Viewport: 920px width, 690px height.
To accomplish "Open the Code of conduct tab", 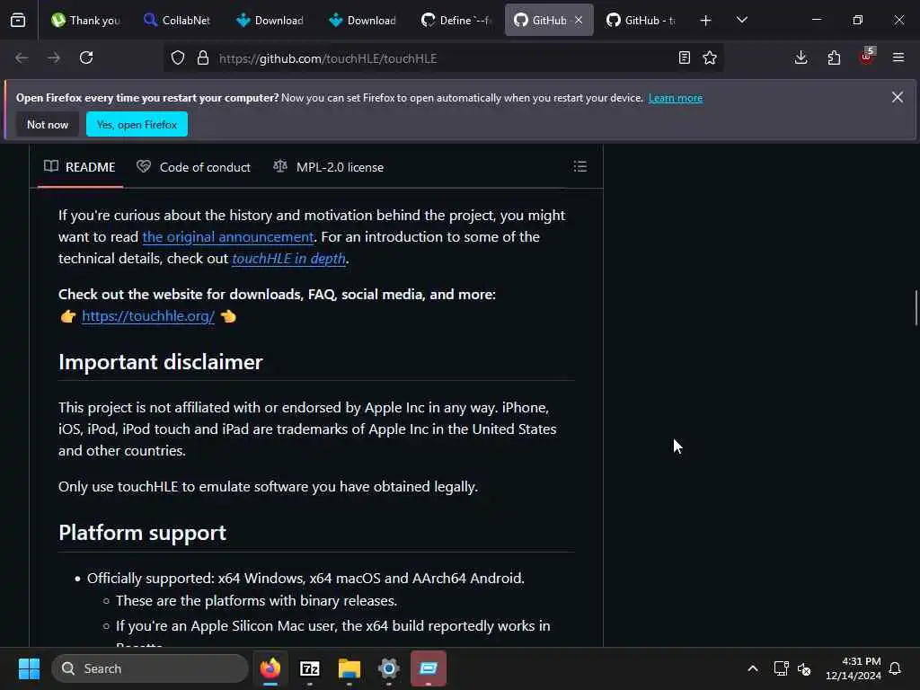I will (x=194, y=167).
